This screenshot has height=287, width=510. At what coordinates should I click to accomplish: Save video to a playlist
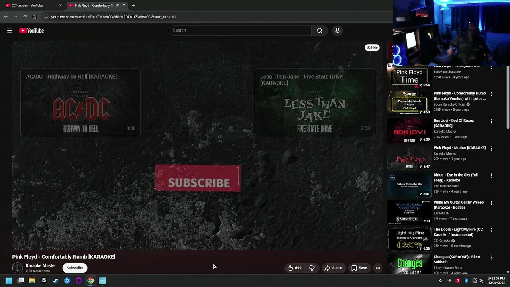(x=359, y=268)
